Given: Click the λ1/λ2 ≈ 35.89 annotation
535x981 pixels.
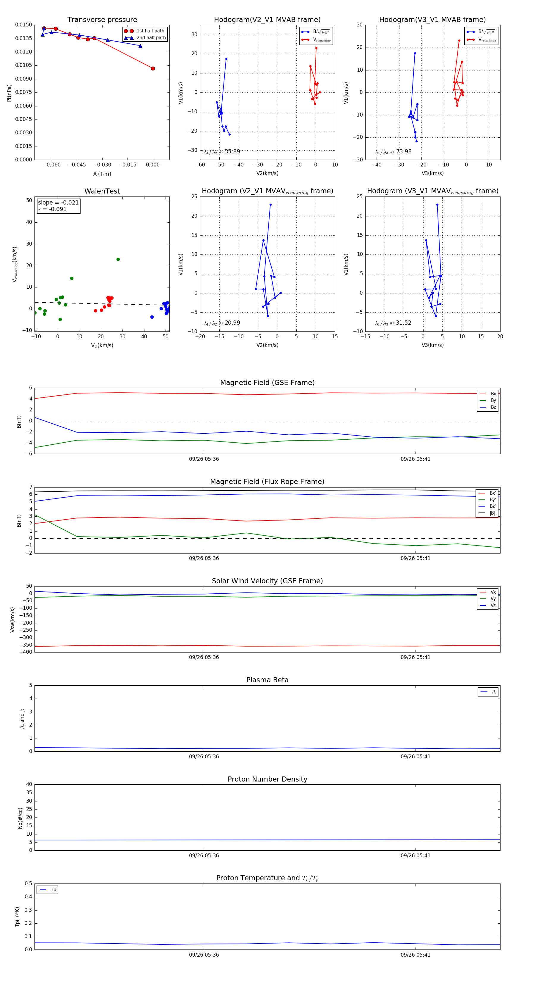Looking at the screenshot, I should (222, 152).
